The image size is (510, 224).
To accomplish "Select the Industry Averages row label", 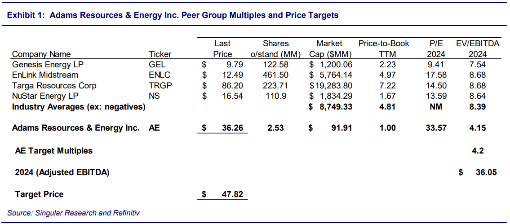I will (79, 107).
